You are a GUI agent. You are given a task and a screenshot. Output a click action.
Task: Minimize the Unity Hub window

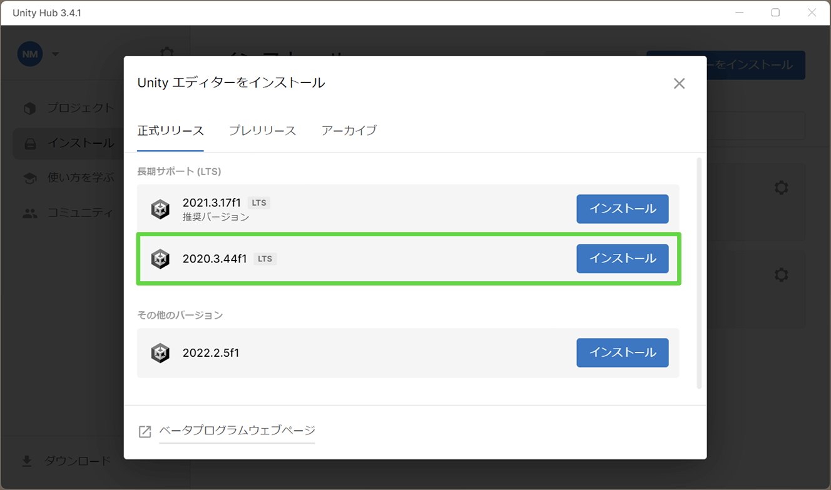pyautogui.click(x=739, y=12)
